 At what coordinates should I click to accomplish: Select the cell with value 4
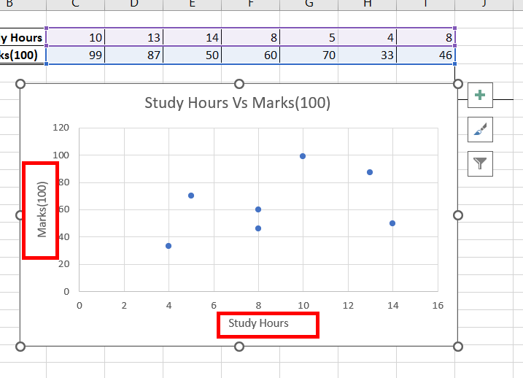click(367, 37)
